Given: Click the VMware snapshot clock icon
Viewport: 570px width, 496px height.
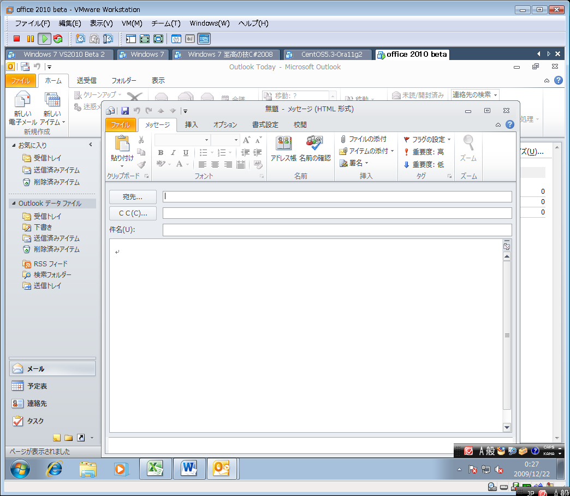Looking at the screenshot, I should point(80,39).
